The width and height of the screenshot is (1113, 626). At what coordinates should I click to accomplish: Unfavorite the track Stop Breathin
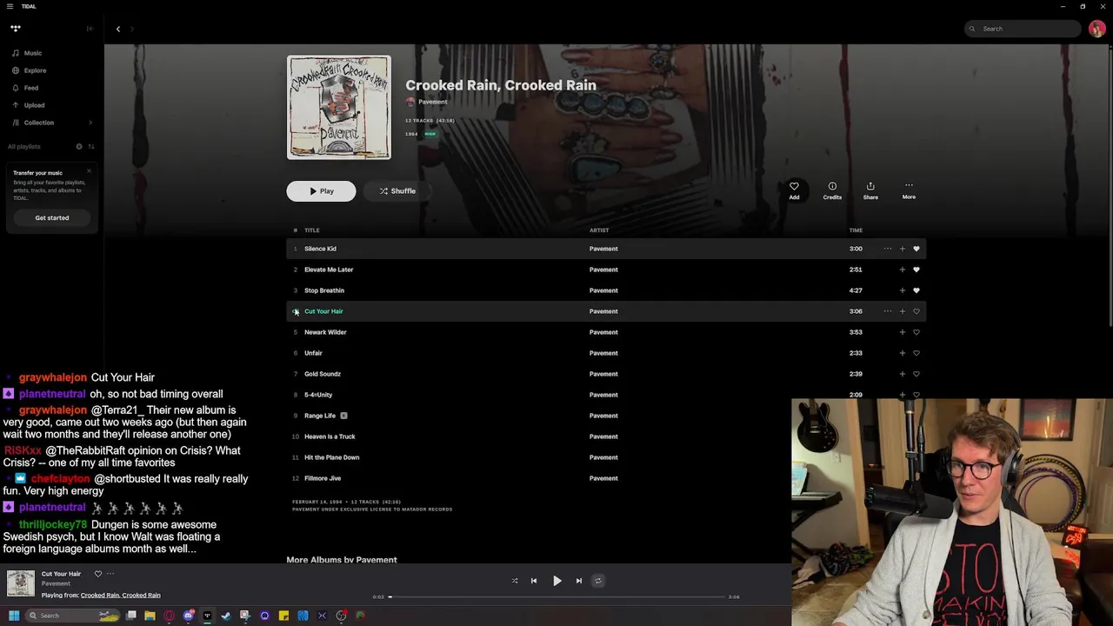tap(916, 290)
